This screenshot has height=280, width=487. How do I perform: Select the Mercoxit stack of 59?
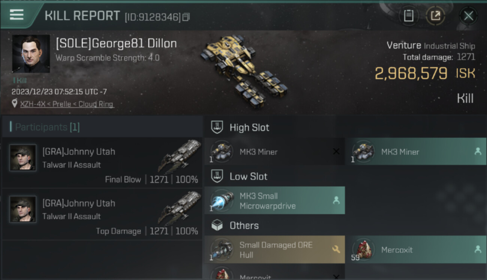416,250
